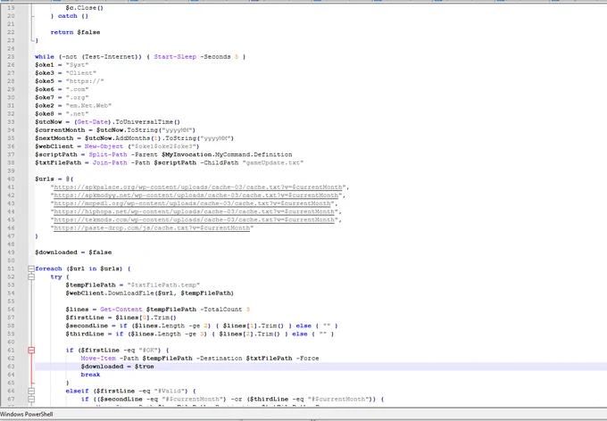
Task: Select line number 25 in the margin
Action: [11, 57]
